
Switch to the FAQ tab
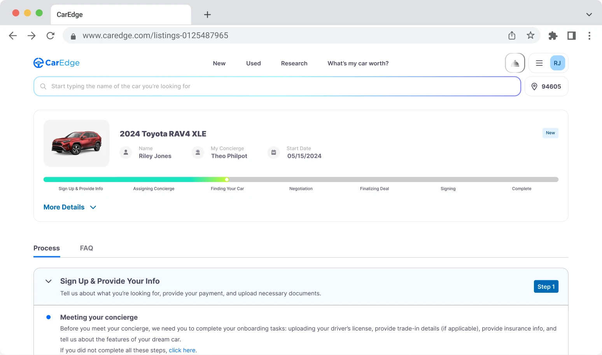[86, 248]
